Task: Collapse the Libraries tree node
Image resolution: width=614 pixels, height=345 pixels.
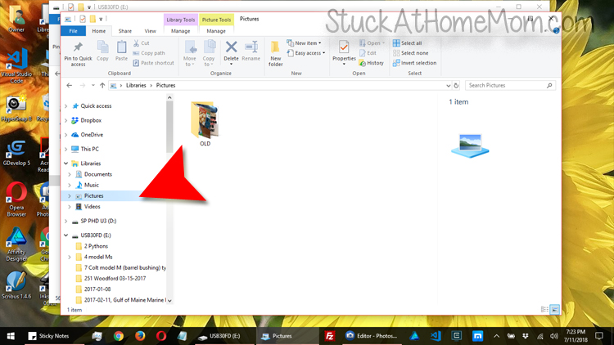Action: pos(65,164)
